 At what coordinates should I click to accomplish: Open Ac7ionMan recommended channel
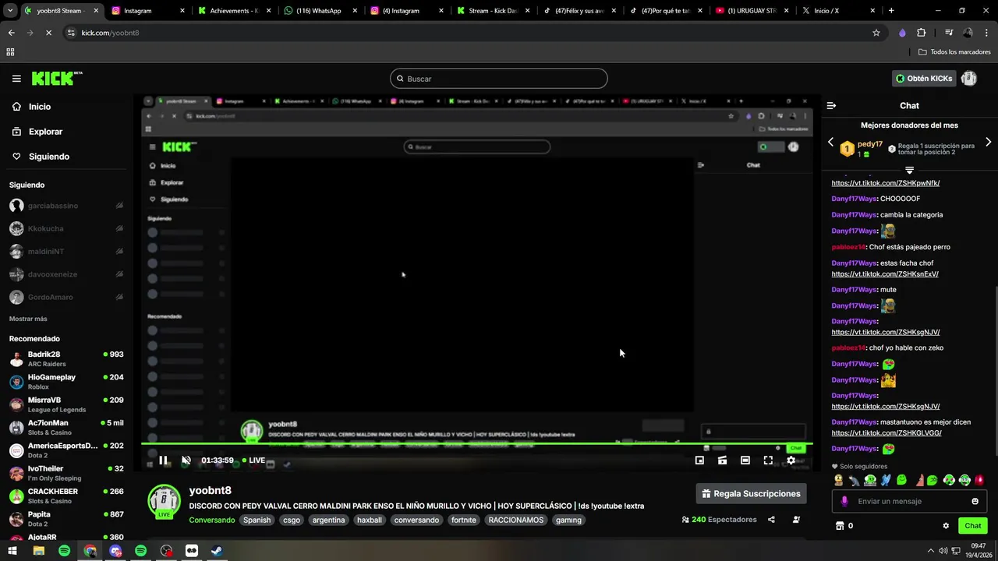[66, 428]
